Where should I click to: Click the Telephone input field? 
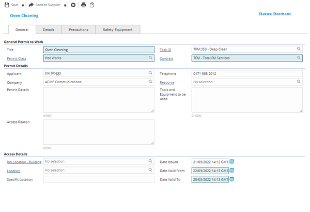click(246, 73)
